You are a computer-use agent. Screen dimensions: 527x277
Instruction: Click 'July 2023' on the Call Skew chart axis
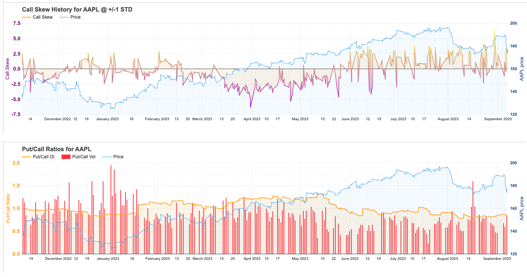pyautogui.click(x=398, y=119)
